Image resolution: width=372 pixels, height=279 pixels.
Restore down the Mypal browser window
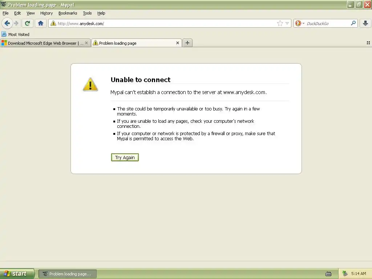click(359, 4)
